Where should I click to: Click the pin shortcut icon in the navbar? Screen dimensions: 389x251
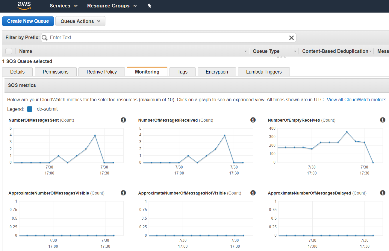click(149, 6)
